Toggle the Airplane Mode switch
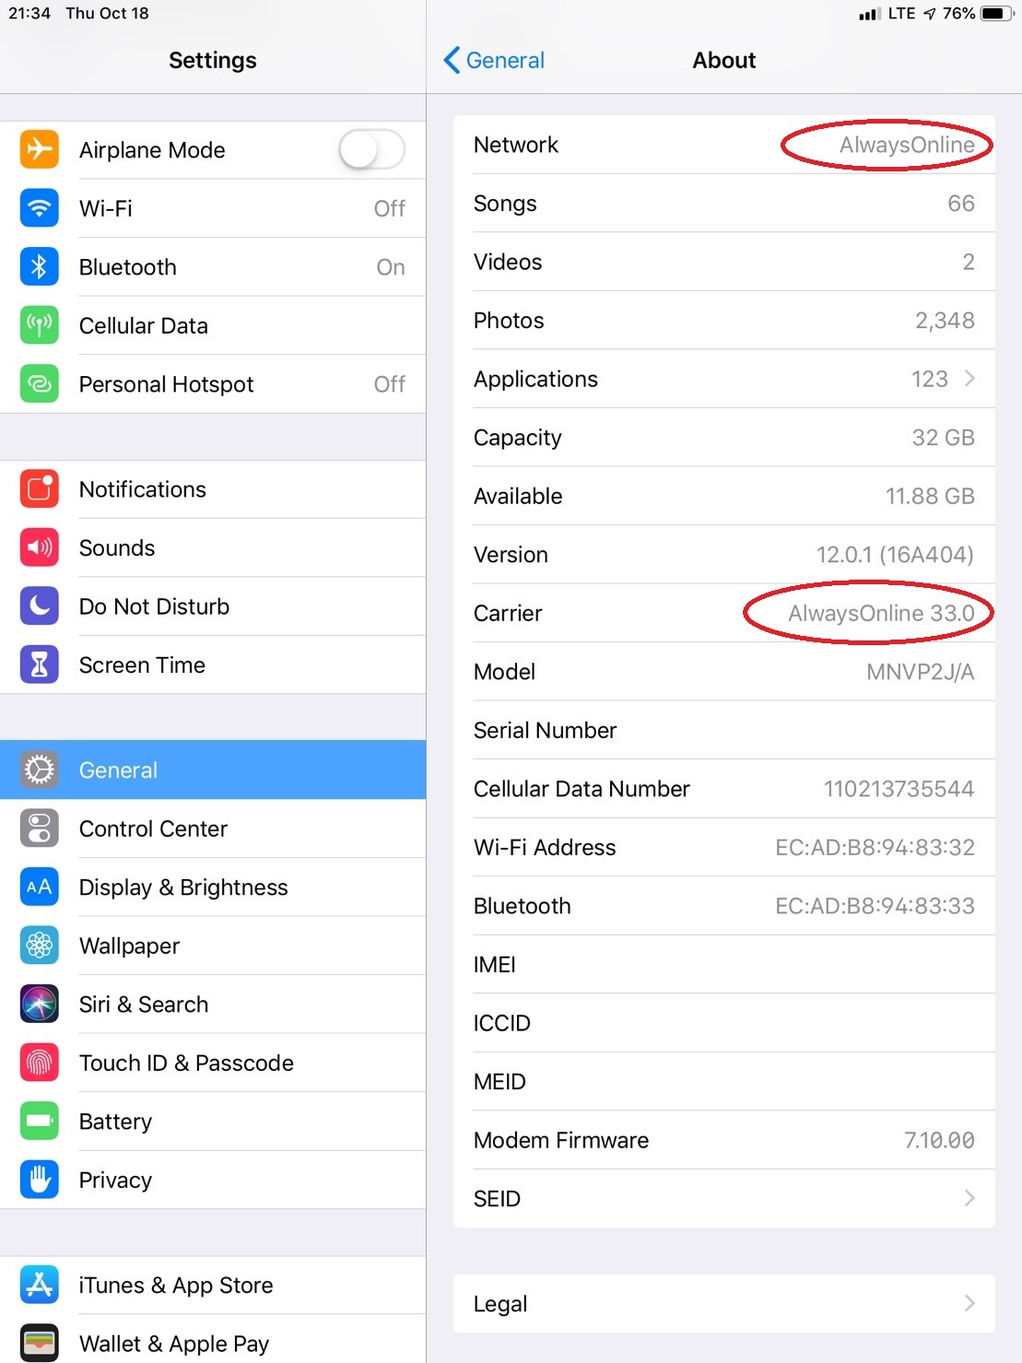The image size is (1022, 1363). click(371, 149)
